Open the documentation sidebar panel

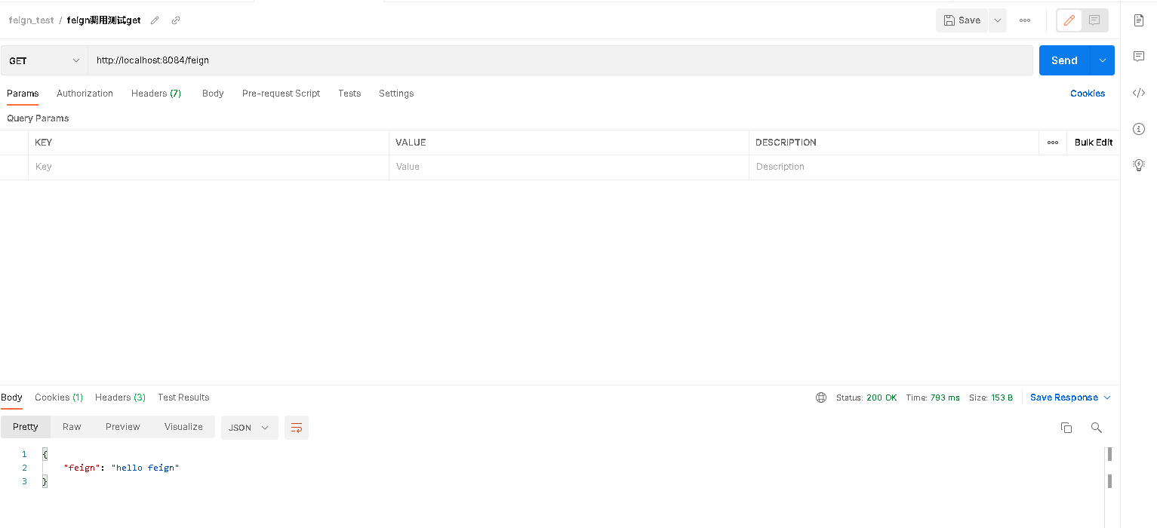1139,20
